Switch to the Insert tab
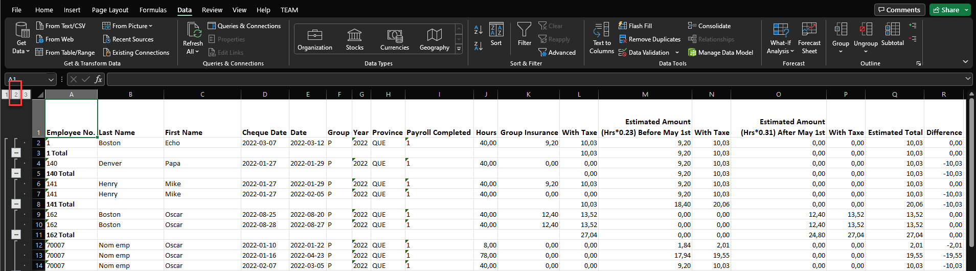 (72, 10)
